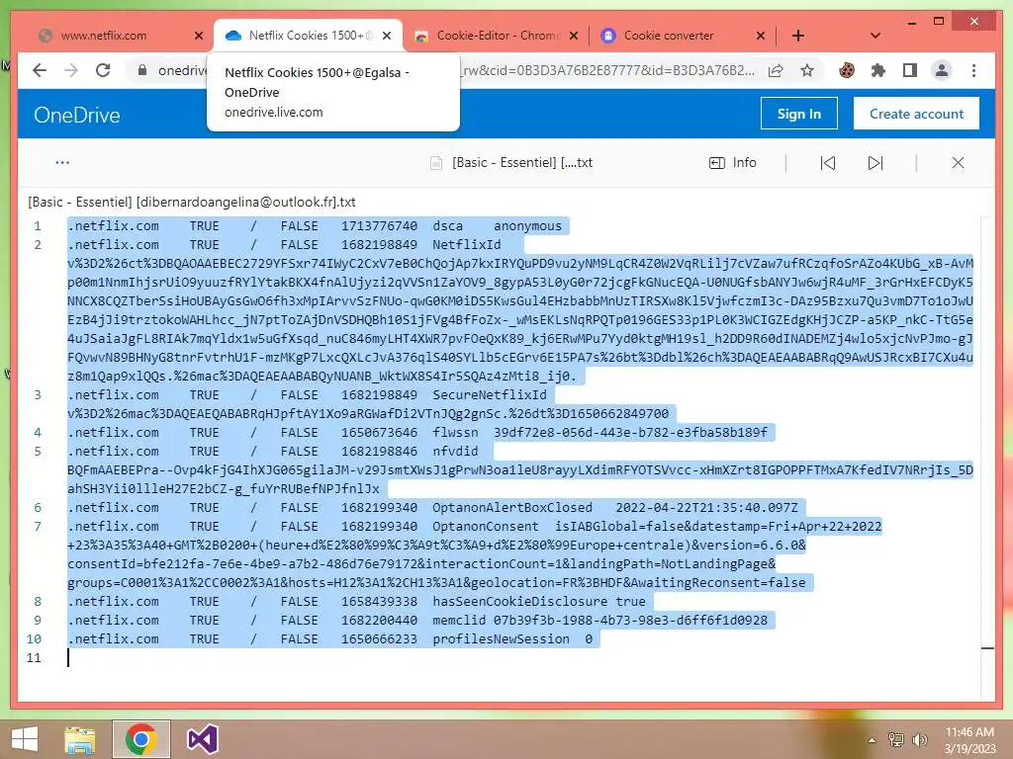
Task: Toggle the Chrome side panel icon
Action: pos(910,70)
